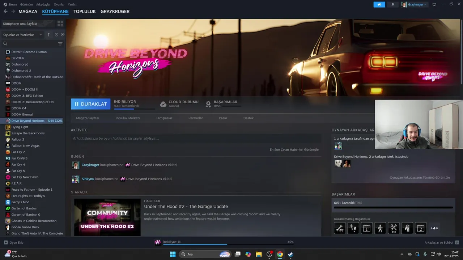Viewport: 463px width, 260px height.
Task: Open the Oyunlar menu
Action: (59, 4)
